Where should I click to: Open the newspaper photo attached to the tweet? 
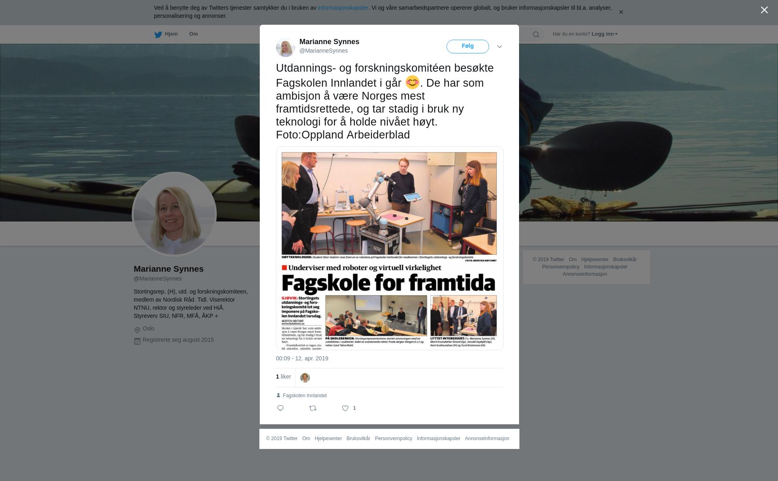389,248
